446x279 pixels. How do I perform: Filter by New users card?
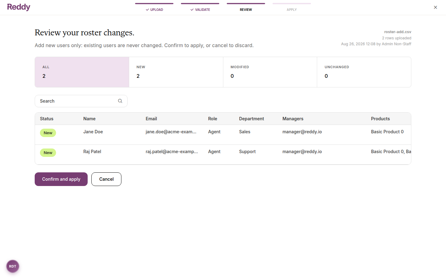(x=176, y=72)
